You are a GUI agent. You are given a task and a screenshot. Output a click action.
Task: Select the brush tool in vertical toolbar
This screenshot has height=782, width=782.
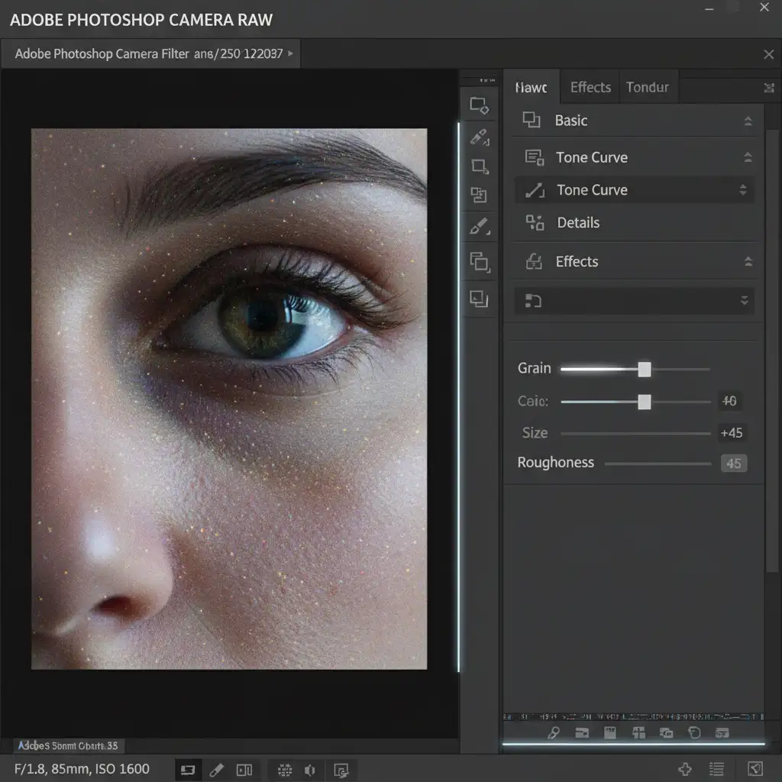coord(480,226)
